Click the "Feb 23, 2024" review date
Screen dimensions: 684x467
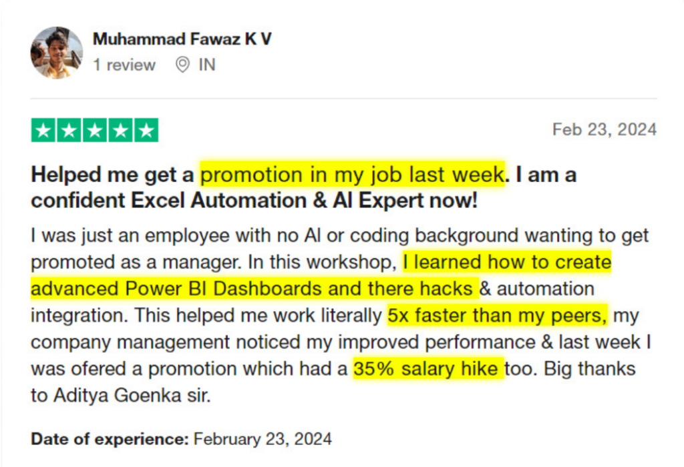coord(604,129)
